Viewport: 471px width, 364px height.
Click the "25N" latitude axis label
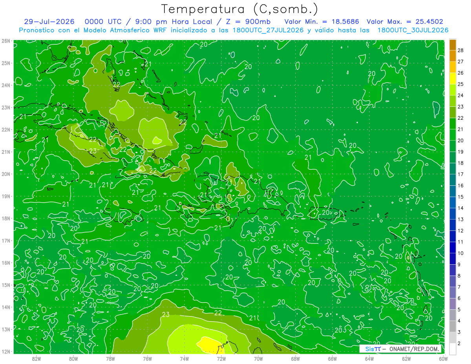coord(6,63)
